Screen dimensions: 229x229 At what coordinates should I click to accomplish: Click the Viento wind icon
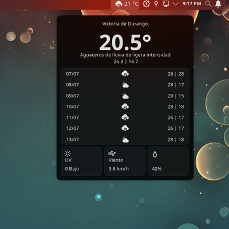(112, 153)
